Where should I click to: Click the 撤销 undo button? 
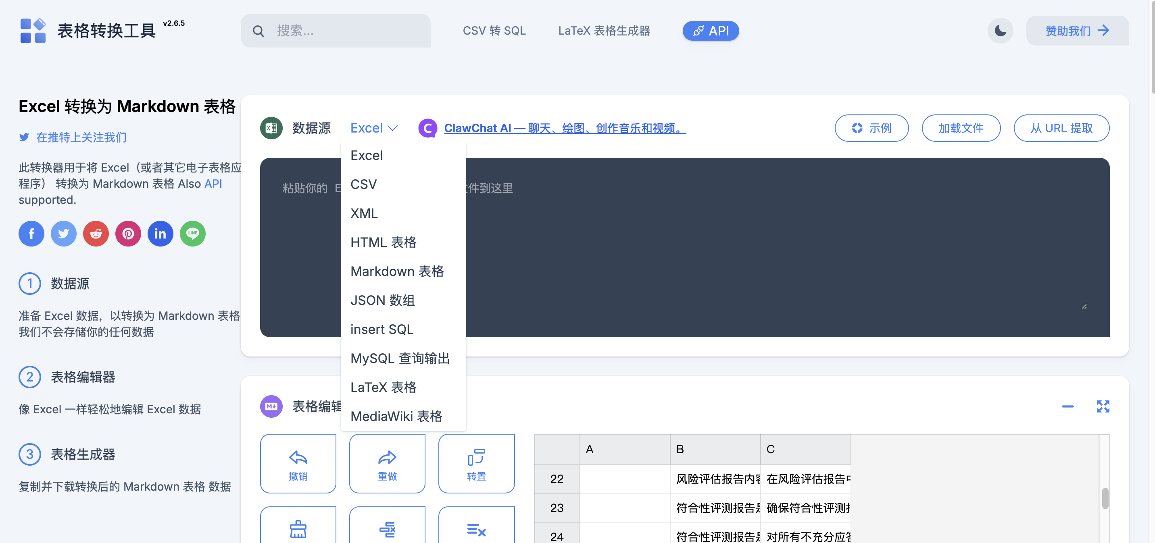click(298, 464)
